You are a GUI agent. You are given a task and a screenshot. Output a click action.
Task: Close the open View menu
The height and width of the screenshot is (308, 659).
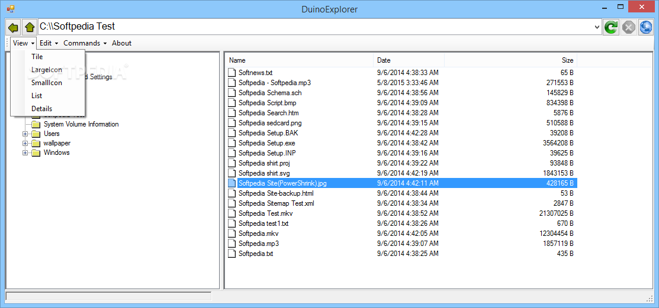24,43
